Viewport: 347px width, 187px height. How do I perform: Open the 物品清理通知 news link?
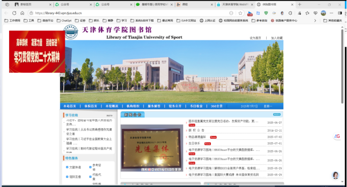[x=197, y=137]
